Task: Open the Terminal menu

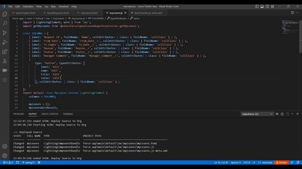Action: 64,6
